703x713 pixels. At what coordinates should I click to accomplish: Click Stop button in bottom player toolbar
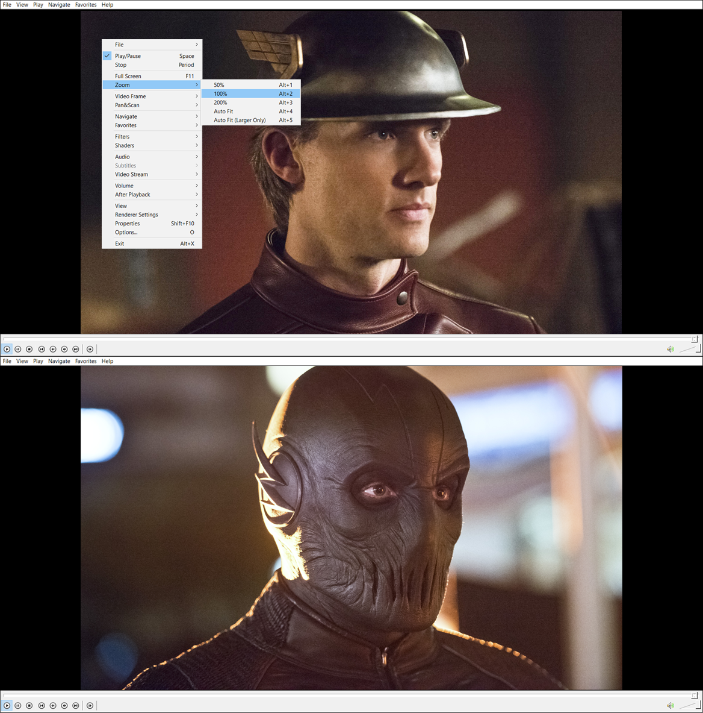[x=29, y=706]
